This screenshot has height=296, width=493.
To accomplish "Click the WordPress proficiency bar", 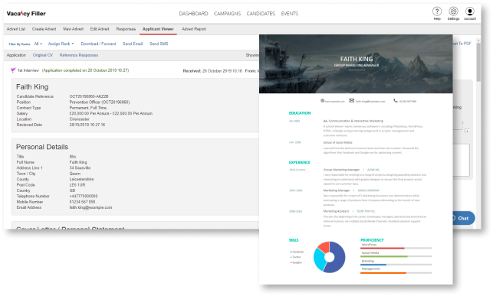I will click(x=396, y=248).
